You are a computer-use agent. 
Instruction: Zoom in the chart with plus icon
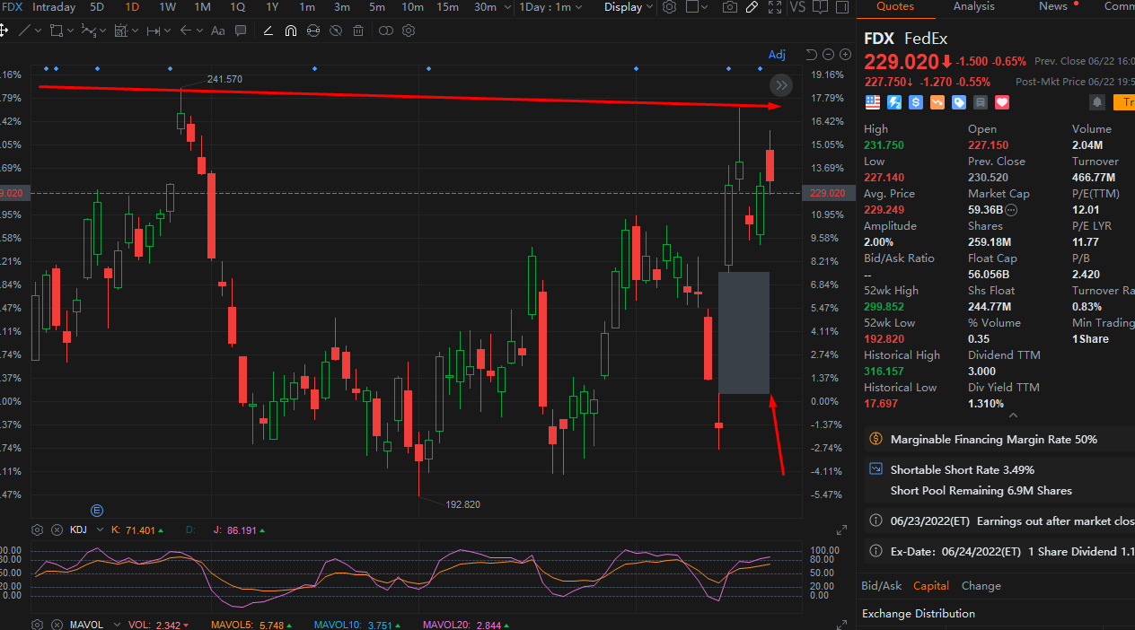(x=845, y=54)
